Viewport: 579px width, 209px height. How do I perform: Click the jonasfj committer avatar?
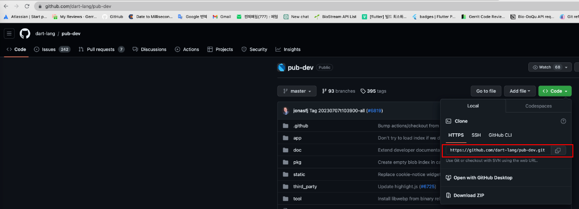(286, 111)
